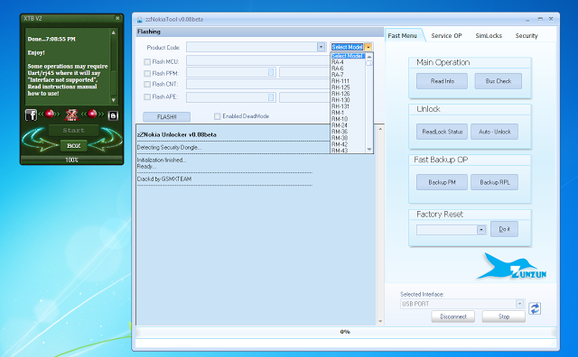Image resolution: width=578 pixels, height=357 pixels.
Task: Click FLASH!! button
Action: [166, 116]
